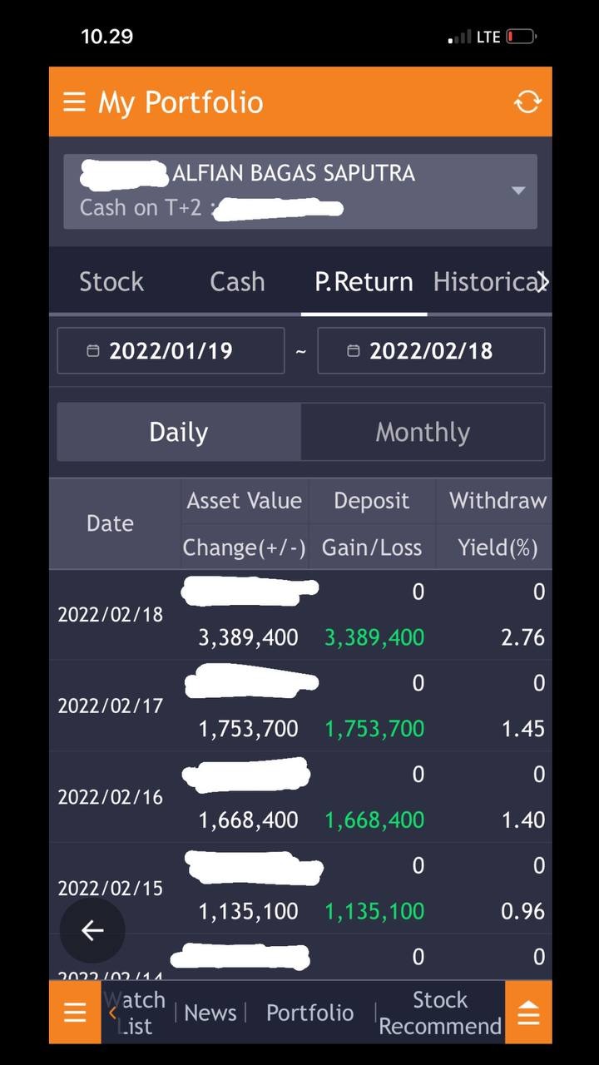
Task: Select the 2022/01/19 start date field
Action: [x=171, y=351]
